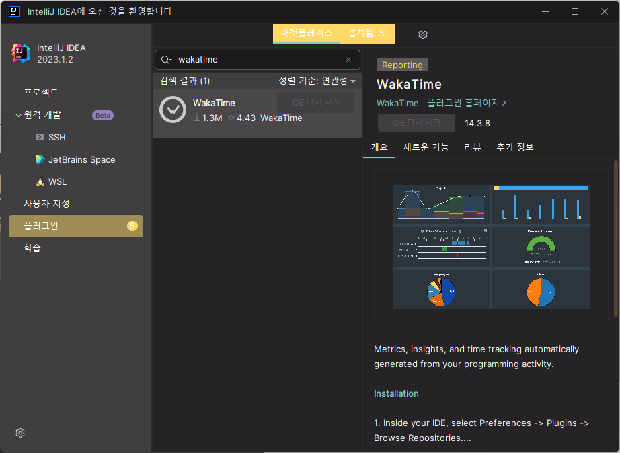
Task: Select the 개요 tab
Action: [379, 147]
